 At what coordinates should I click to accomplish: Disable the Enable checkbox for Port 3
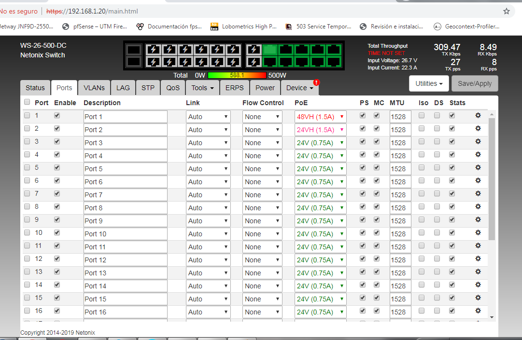point(57,142)
